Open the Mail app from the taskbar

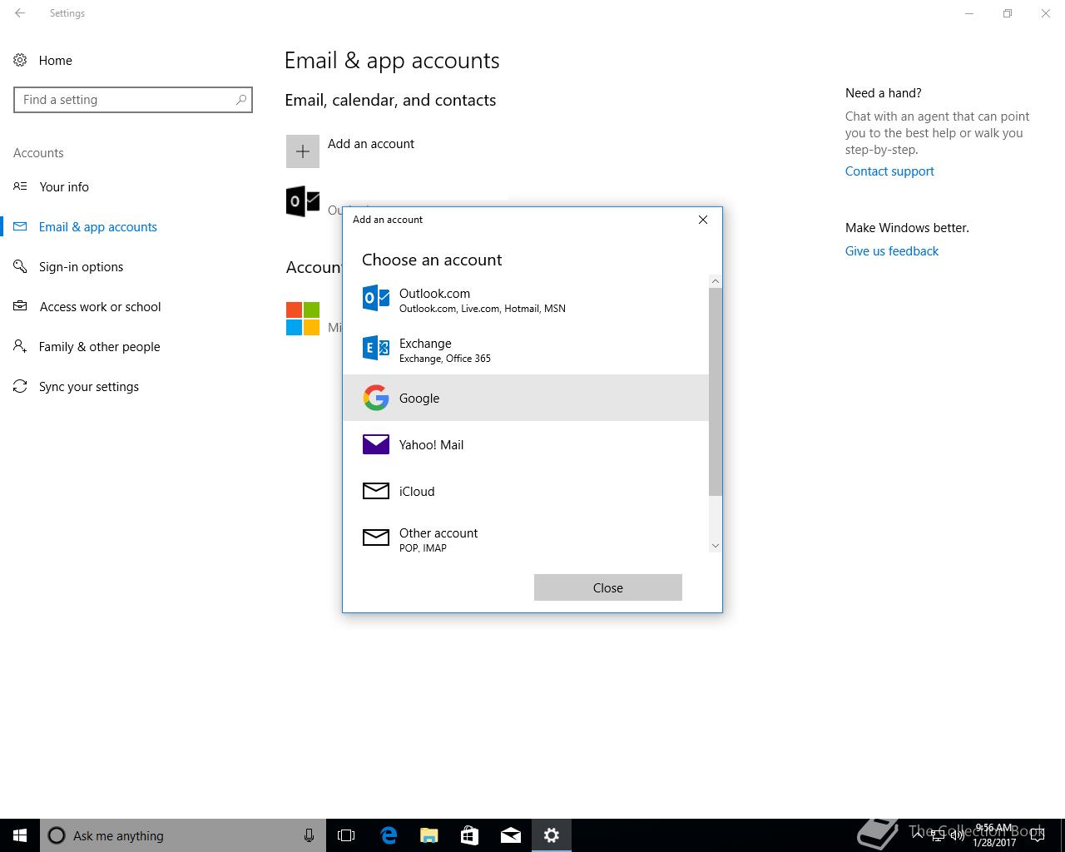(511, 835)
